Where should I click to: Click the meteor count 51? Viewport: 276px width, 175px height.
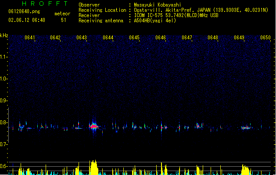[64, 20]
